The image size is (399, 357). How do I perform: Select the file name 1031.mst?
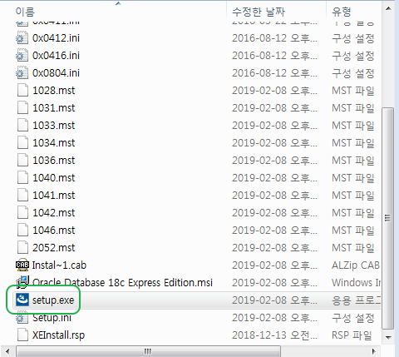(54, 108)
